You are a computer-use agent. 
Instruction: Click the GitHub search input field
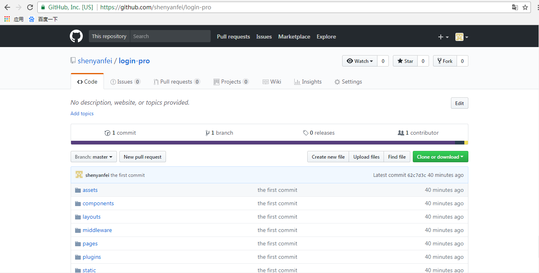click(x=170, y=36)
